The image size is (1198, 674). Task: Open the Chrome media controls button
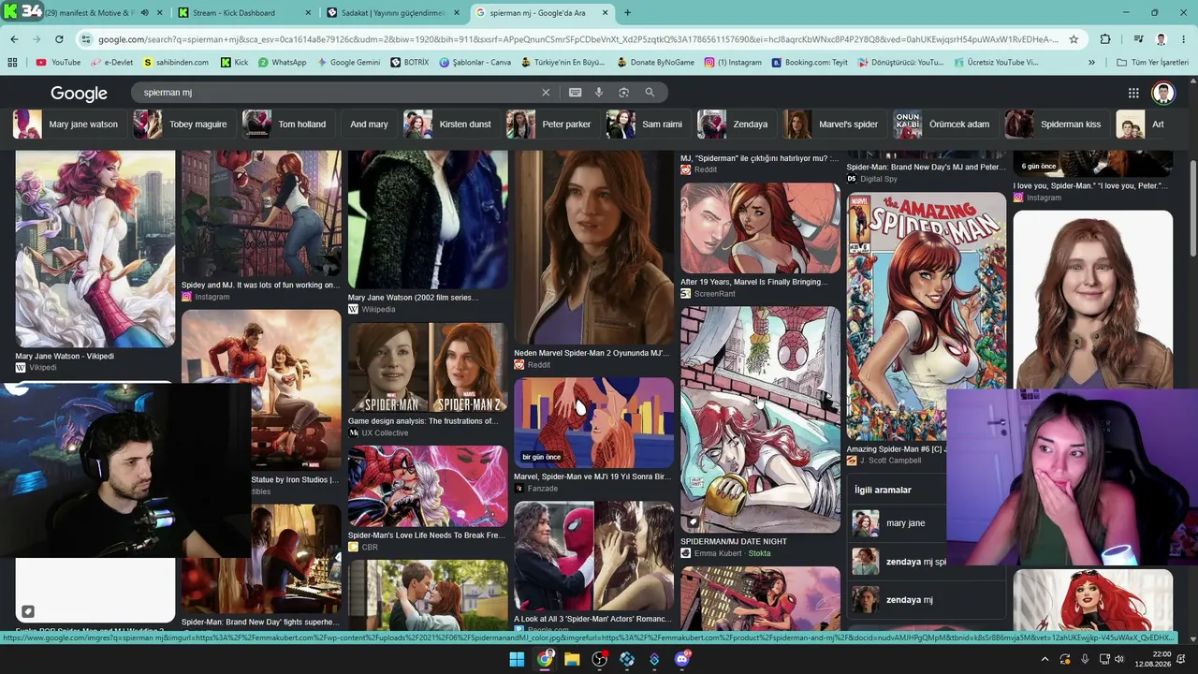(1138, 39)
